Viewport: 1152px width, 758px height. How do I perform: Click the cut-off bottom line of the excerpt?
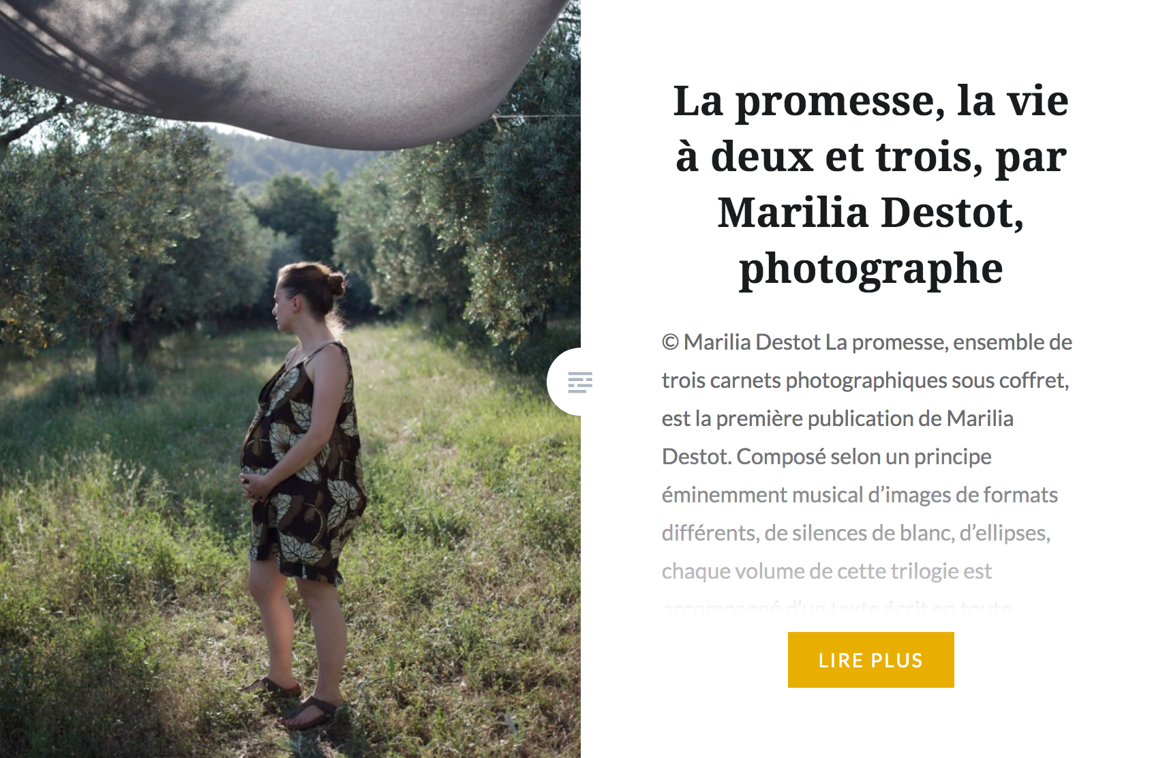coord(836,605)
